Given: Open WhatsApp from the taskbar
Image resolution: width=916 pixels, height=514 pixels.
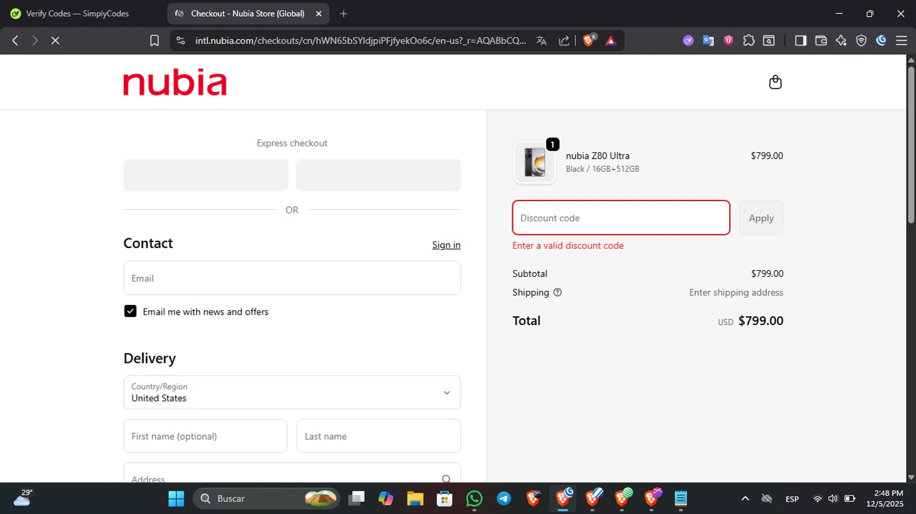Looking at the screenshot, I should coord(474,499).
